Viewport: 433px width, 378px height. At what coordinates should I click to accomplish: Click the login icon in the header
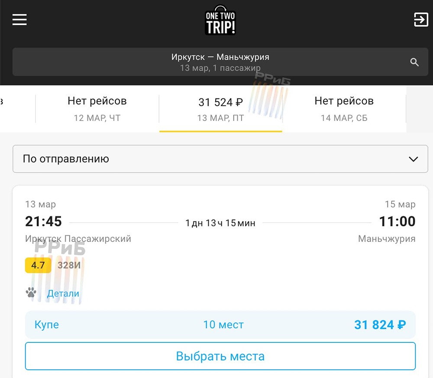[x=421, y=20]
